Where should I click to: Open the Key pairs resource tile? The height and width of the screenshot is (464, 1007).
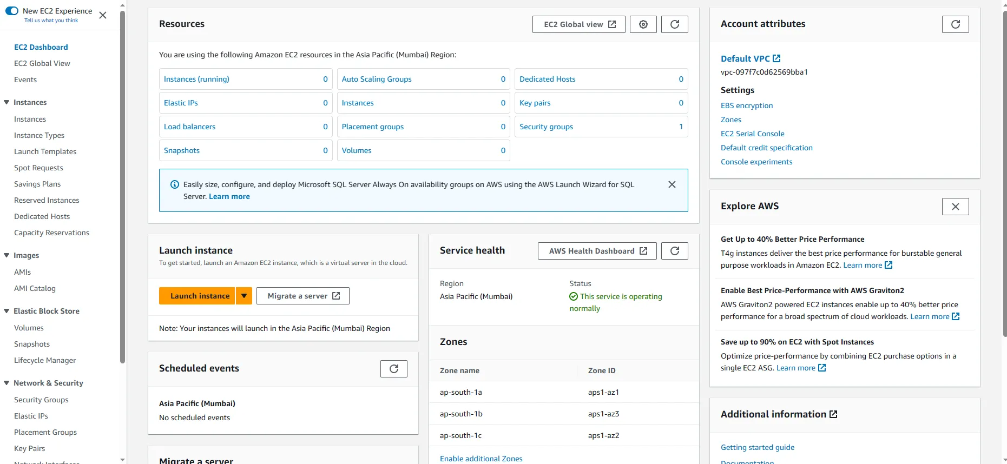coord(601,103)
